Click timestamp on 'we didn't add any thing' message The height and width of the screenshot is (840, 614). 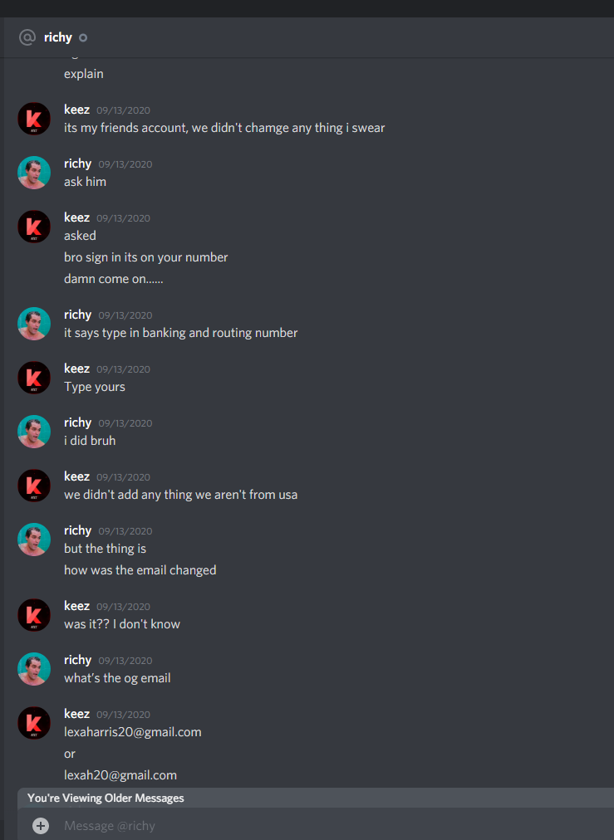pos(123,476)
